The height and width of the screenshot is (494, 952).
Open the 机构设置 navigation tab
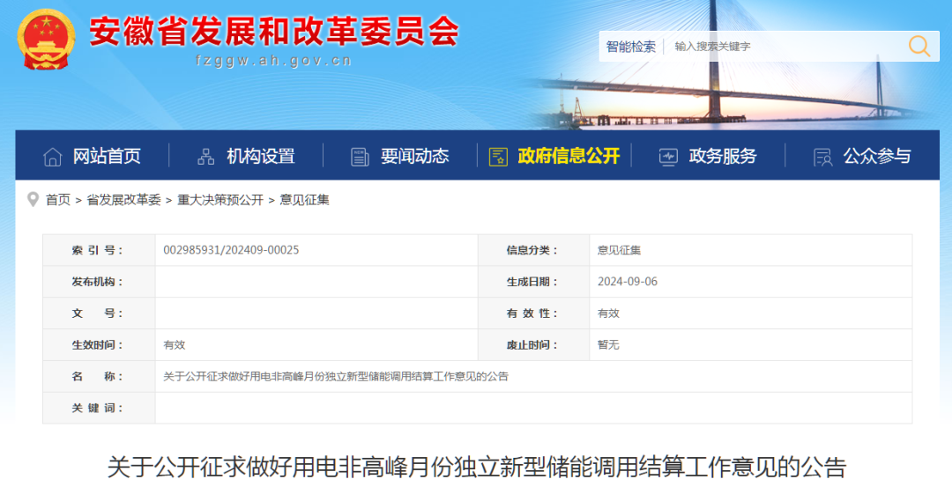click(261, 157)
